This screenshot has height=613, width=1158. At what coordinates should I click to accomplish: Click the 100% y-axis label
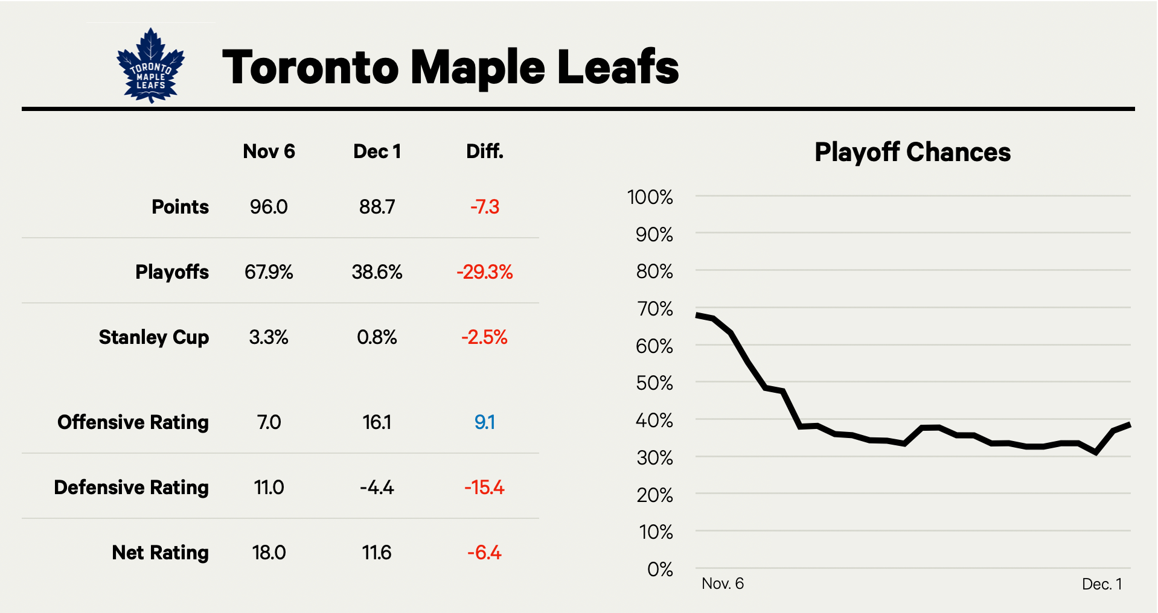[650, 197]
